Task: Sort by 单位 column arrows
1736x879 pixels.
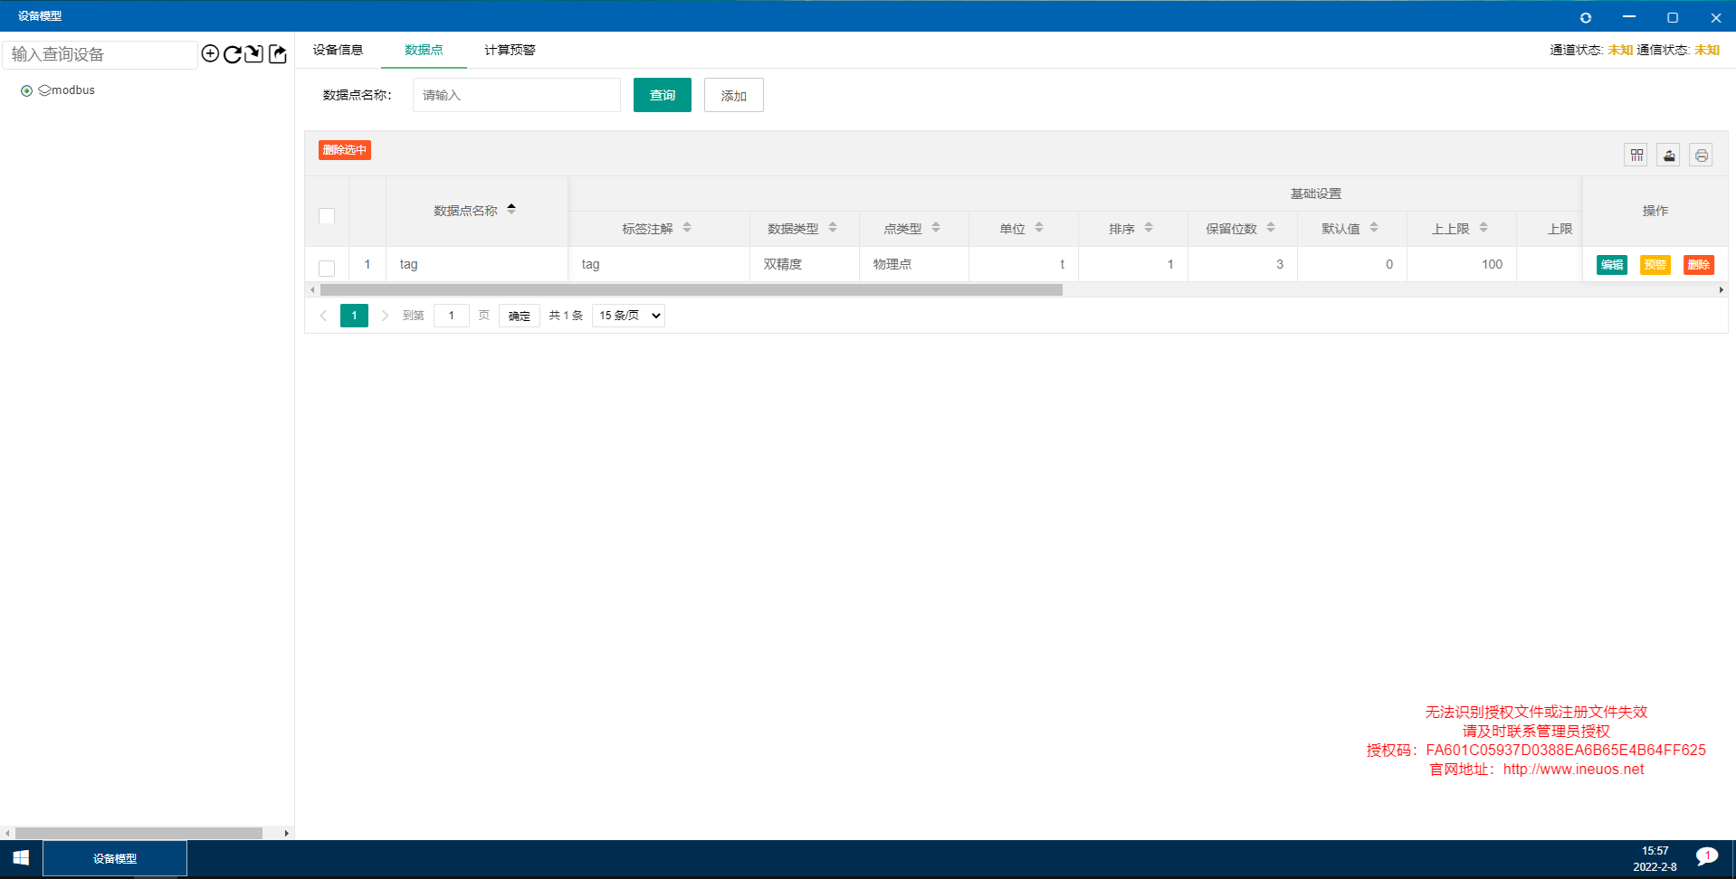Action: [x=1039, y=228]
